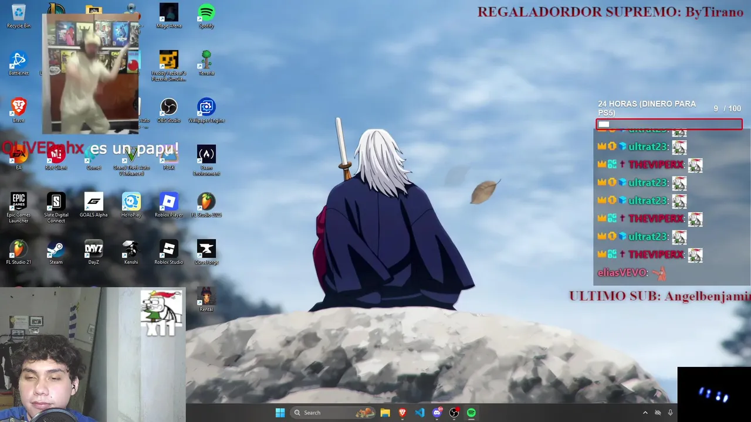Open Discord from the taskbar

[x=437, y=413]
